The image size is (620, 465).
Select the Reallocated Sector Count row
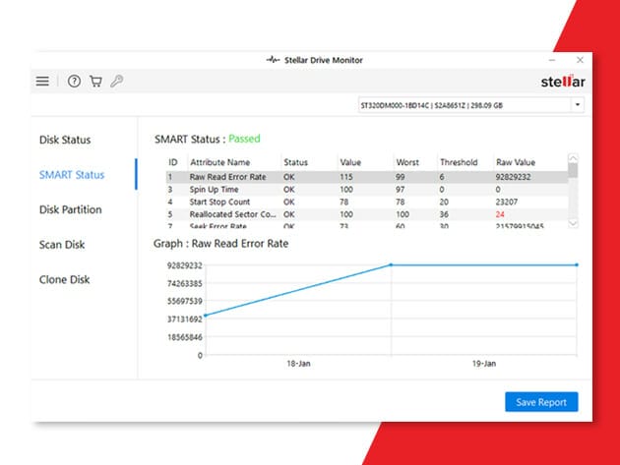tap(228, 213)
